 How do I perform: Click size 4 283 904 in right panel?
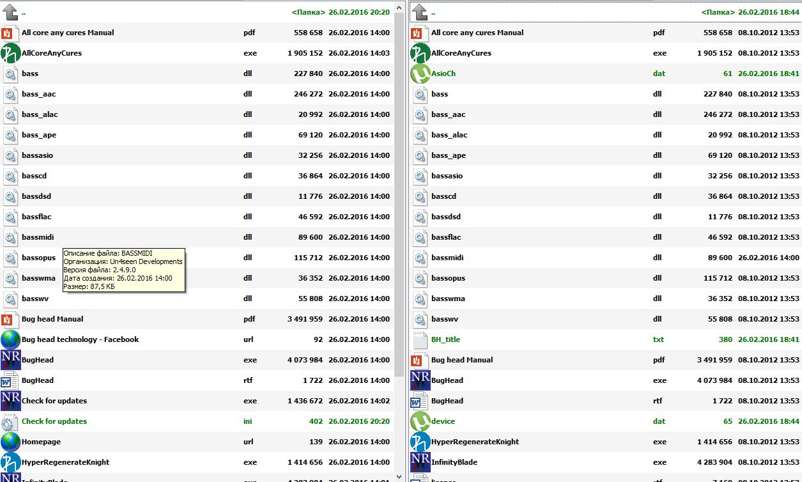(x=714, y=462)
